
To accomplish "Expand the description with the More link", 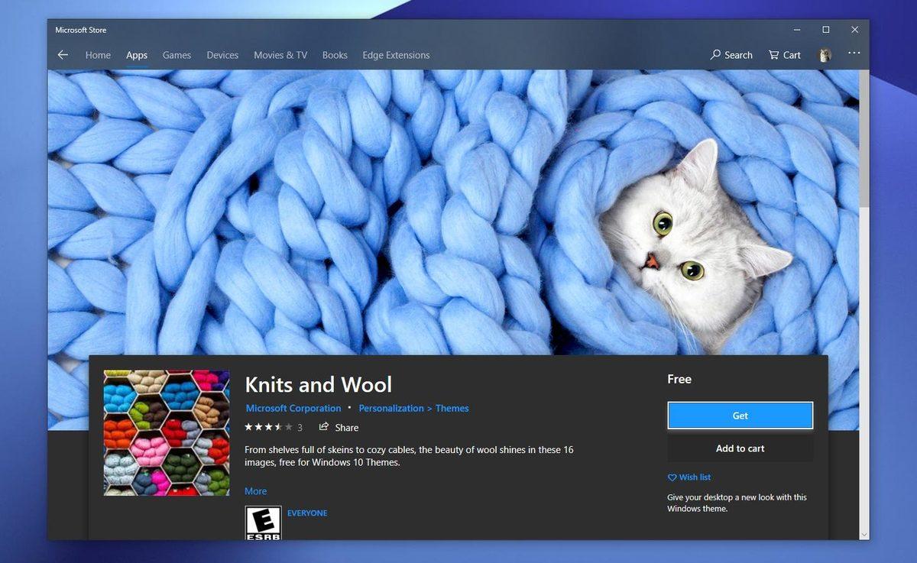I will [255, 490].
